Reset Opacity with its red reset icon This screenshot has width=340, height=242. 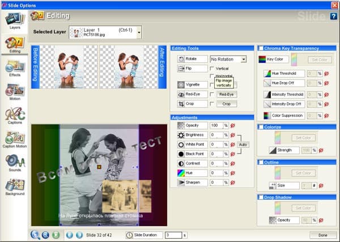pyautogui.click(x=233, y=125)
